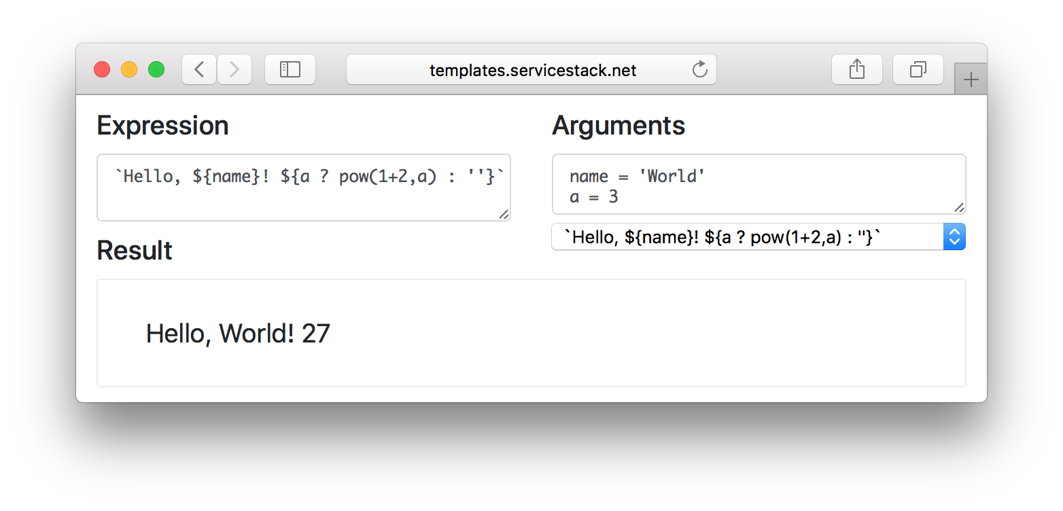
Task: Open the Share menu icon
Action: point(857,69)
